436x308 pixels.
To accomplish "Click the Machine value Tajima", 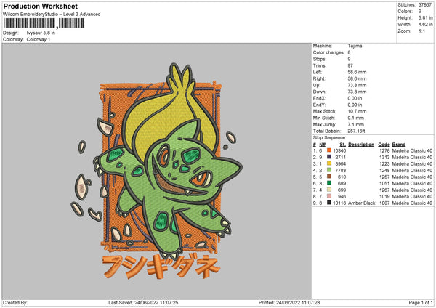I will point(355,46).
